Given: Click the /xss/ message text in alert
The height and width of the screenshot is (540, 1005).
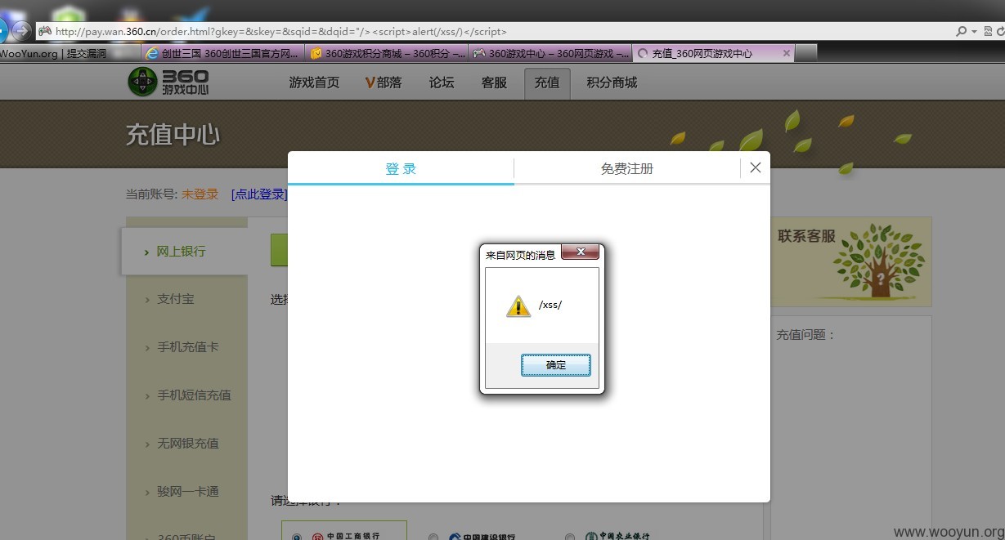Looking at the screenshot, I should [550, 305].
